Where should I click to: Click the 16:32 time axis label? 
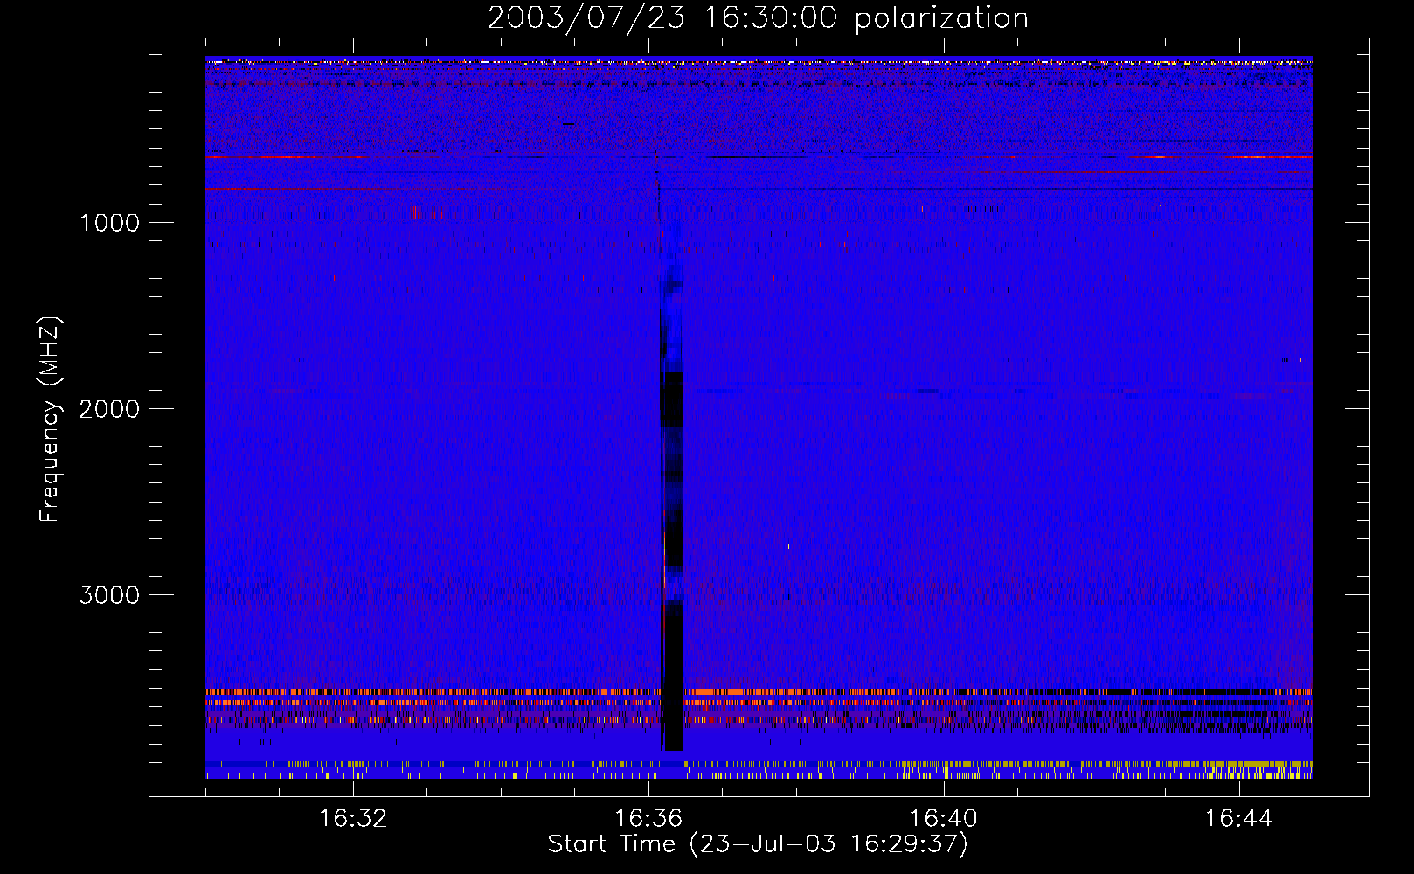(x=353, y=818)
